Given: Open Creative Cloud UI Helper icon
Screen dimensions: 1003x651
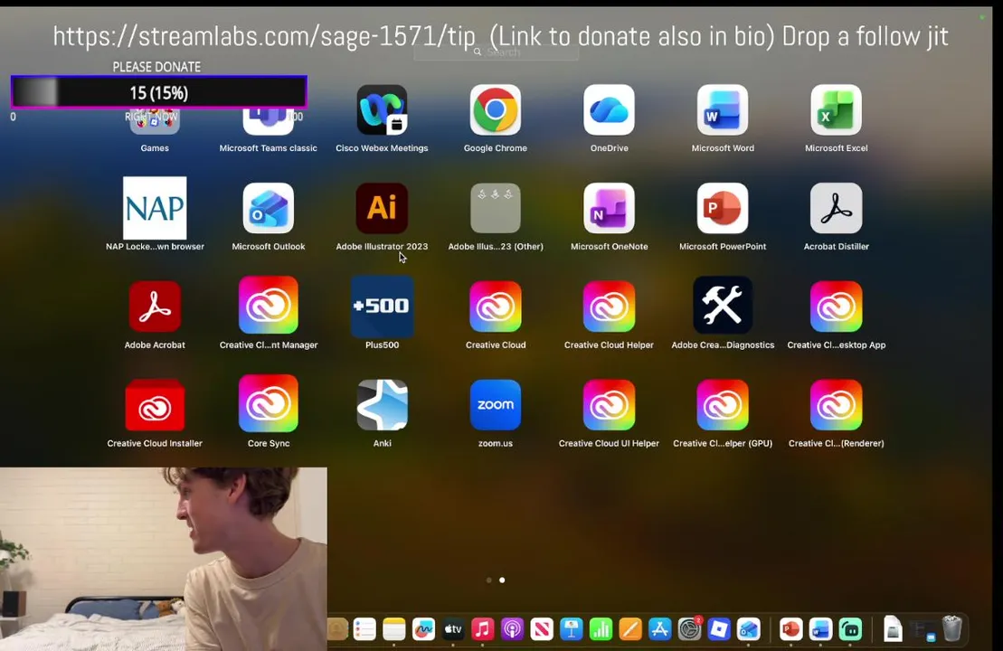Looking at the screenshot, I should point(609,405).
